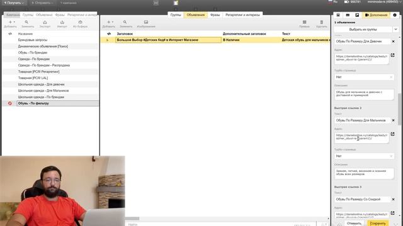Switch to Группы tab in left panel
This screenshot has width=403, height=226.
(28, 15)
